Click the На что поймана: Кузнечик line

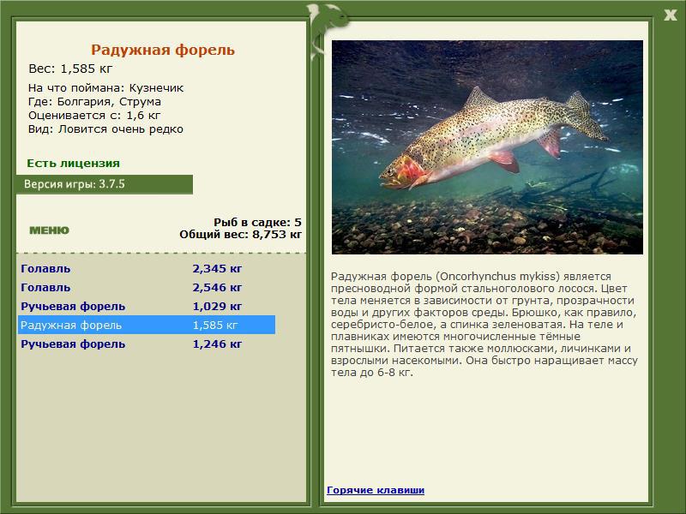(105, 88)
